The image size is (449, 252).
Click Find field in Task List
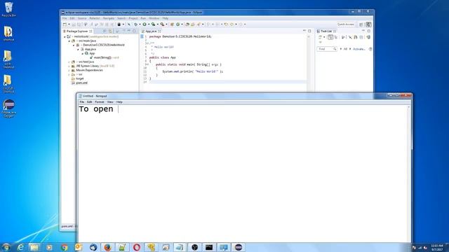pyautogui.click(x=326, y=49)
